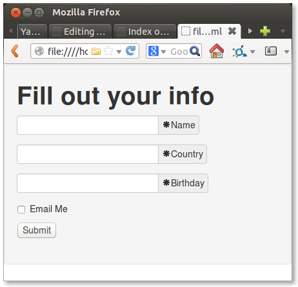Go back with the orange back arrow
This screenshot has height=287, width=298.
coord(15,51)
